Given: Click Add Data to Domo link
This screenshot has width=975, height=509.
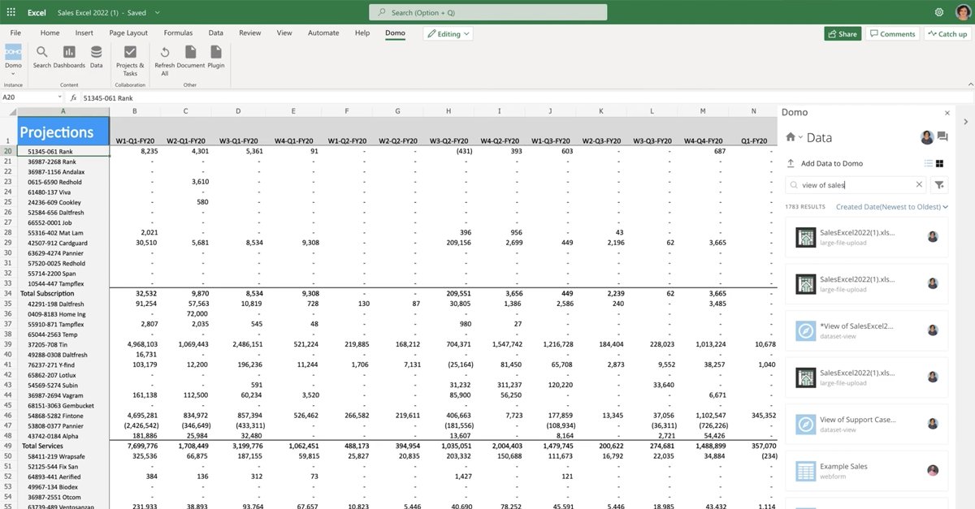Looking at the screenshot, I should [x=832, y=163].
